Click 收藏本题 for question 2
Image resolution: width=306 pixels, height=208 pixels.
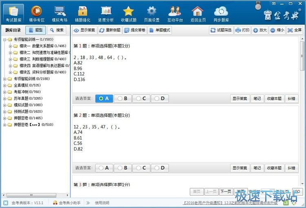pos(274,168)
